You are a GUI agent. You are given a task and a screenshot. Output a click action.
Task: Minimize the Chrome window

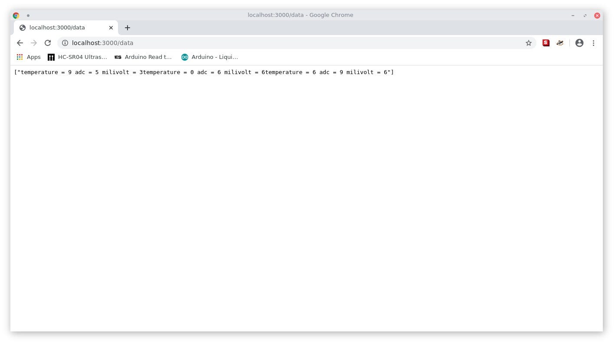(x=572, y=15)
